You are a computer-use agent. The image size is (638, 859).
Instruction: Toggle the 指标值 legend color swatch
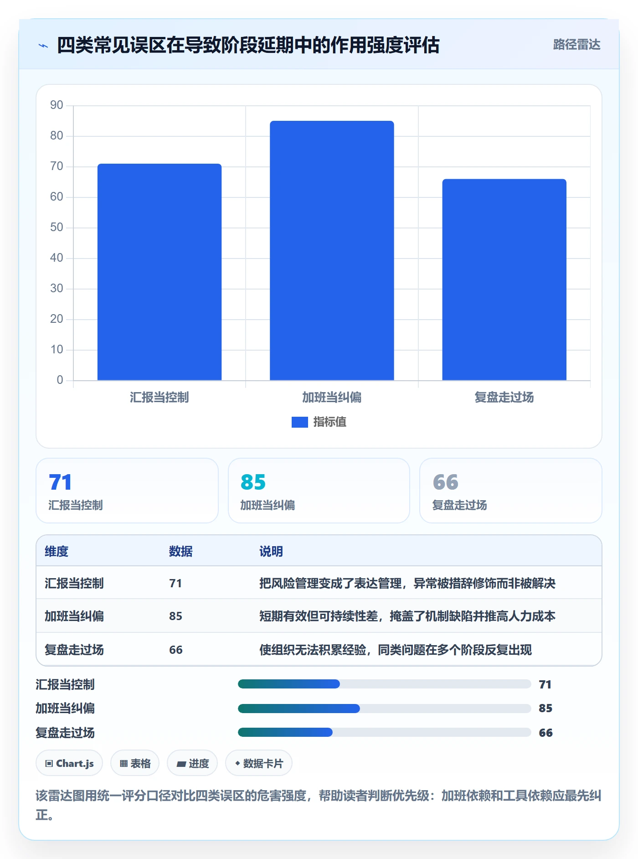click(299, 422)
